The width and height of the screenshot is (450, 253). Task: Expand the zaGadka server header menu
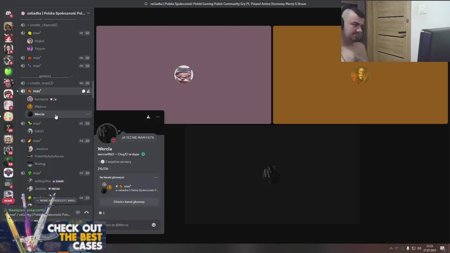pyautogui.click(x=88, y=13)
